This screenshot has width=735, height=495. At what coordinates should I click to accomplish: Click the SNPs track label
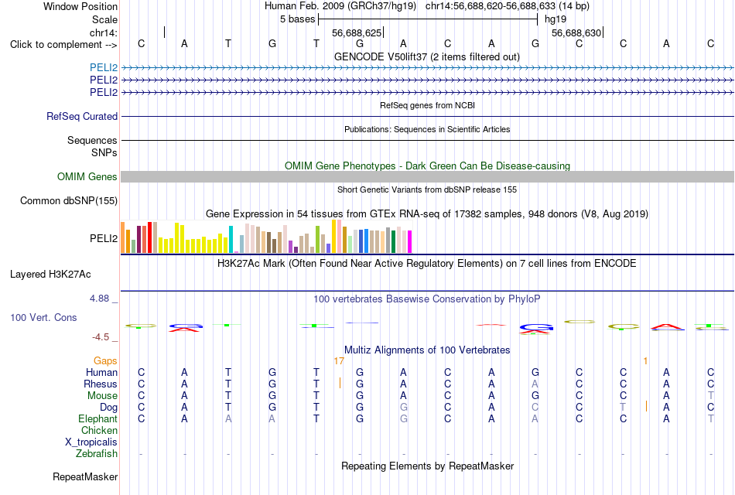pos(104,152)
